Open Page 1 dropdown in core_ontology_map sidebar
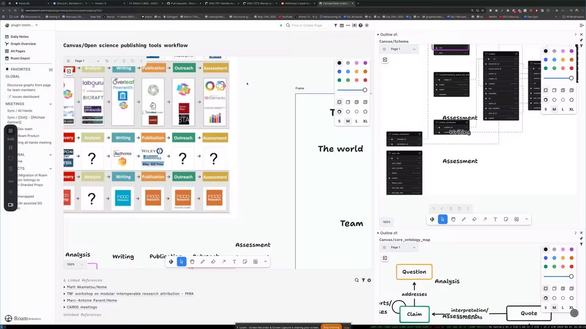 click(x=403, y=247)
